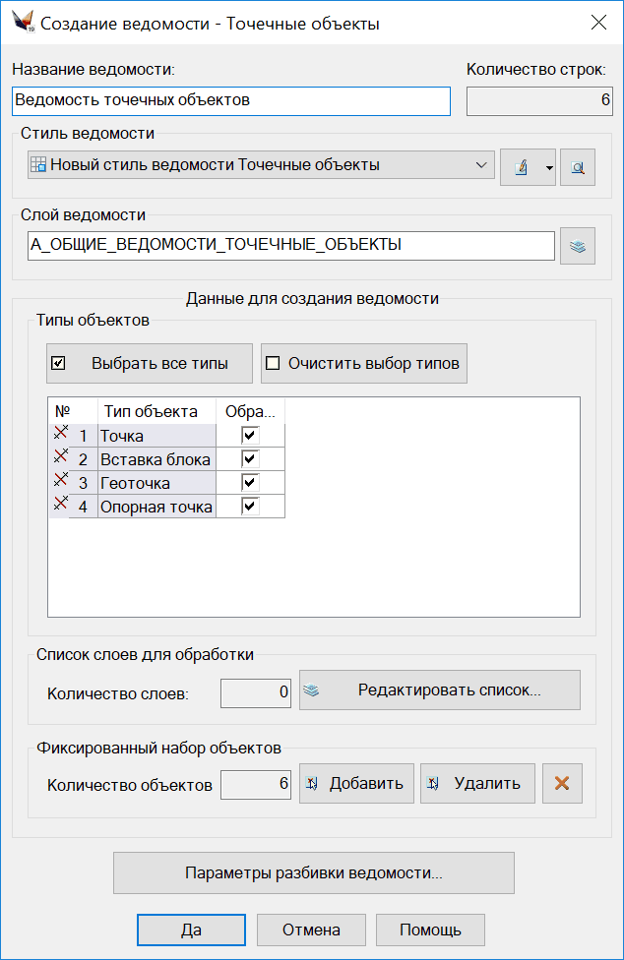Click the Название ведомости text field
The width and height of the screenshot is (624, 960).
click(x=231, y=100)
